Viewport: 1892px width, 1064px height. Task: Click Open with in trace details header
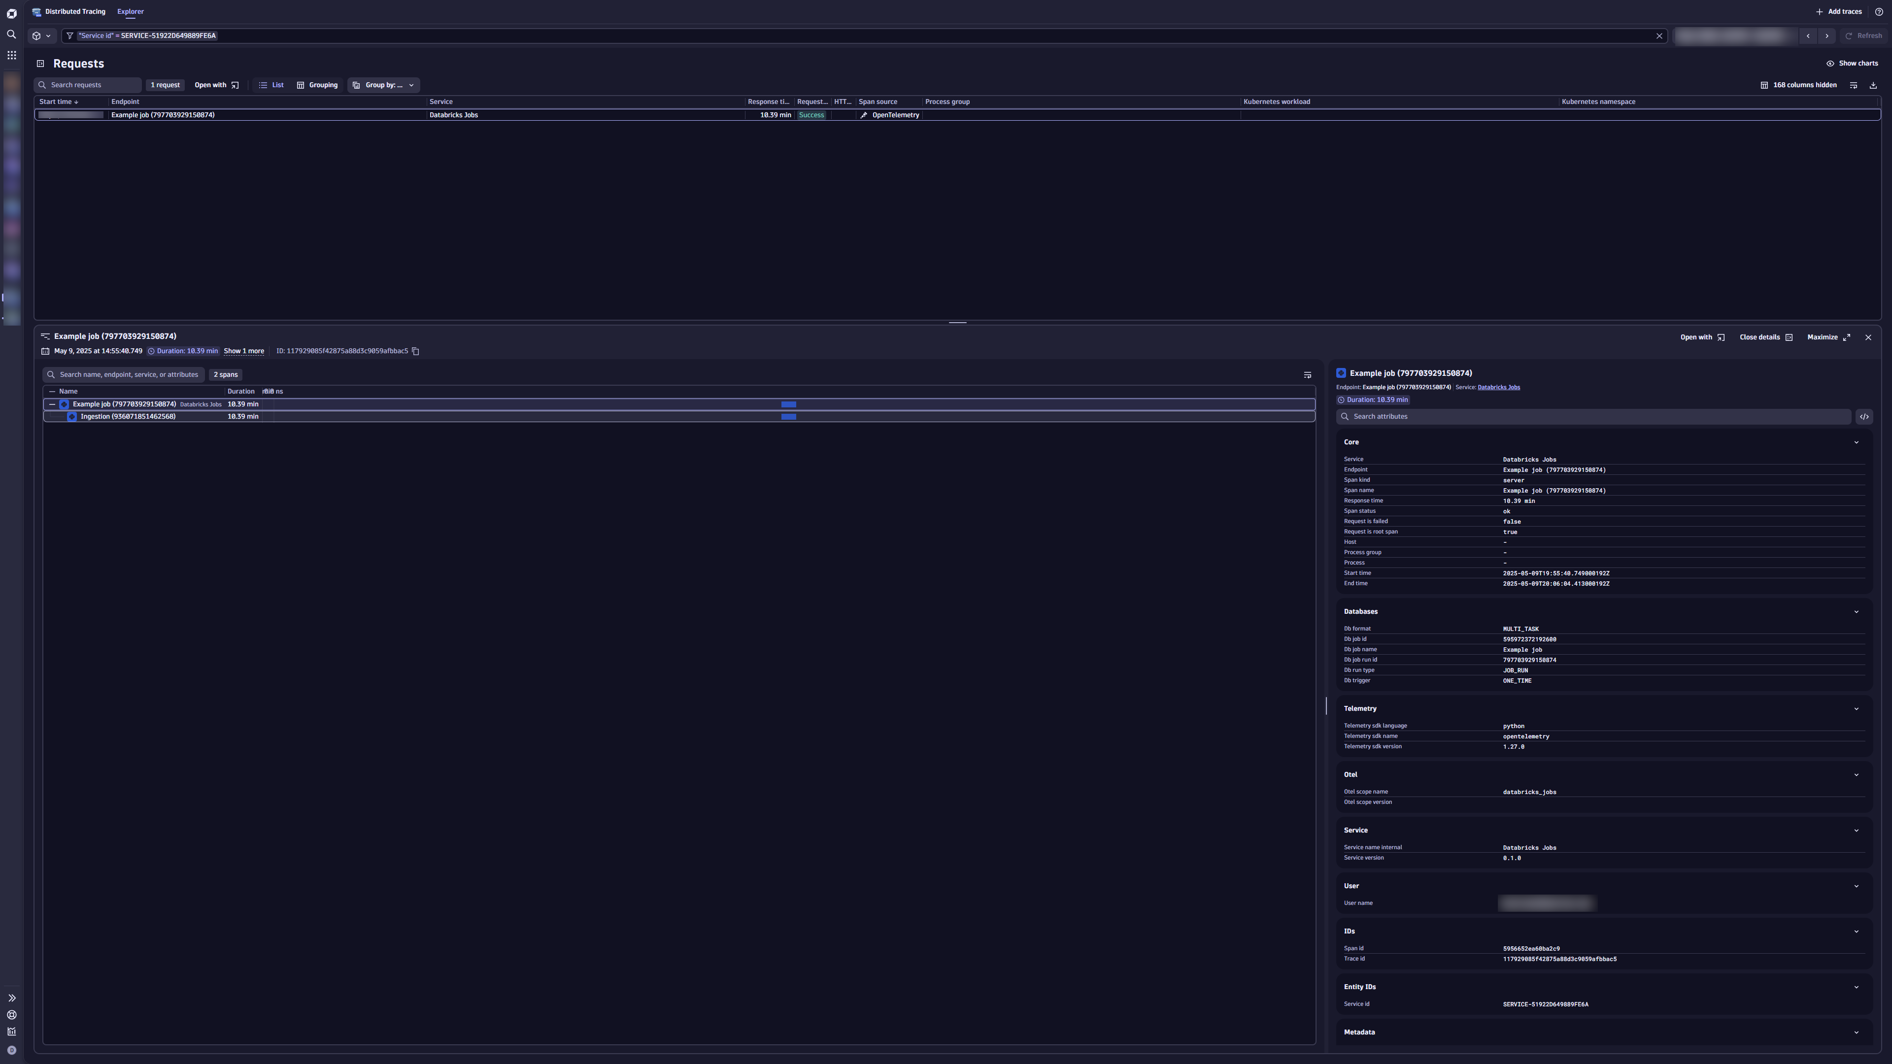(x=1702, y=338)
